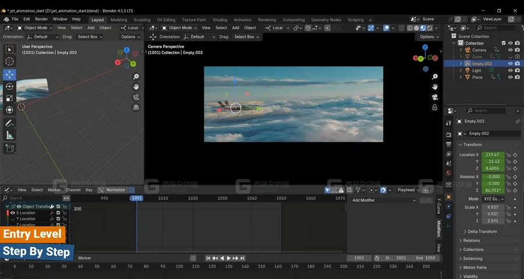
Task: Select the Scale tool in toolbar
Action: [9, 98]
